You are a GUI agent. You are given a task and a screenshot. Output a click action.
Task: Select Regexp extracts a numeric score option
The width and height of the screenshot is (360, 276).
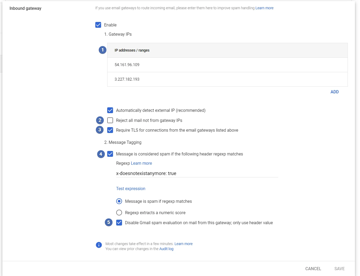click(119, 213)
